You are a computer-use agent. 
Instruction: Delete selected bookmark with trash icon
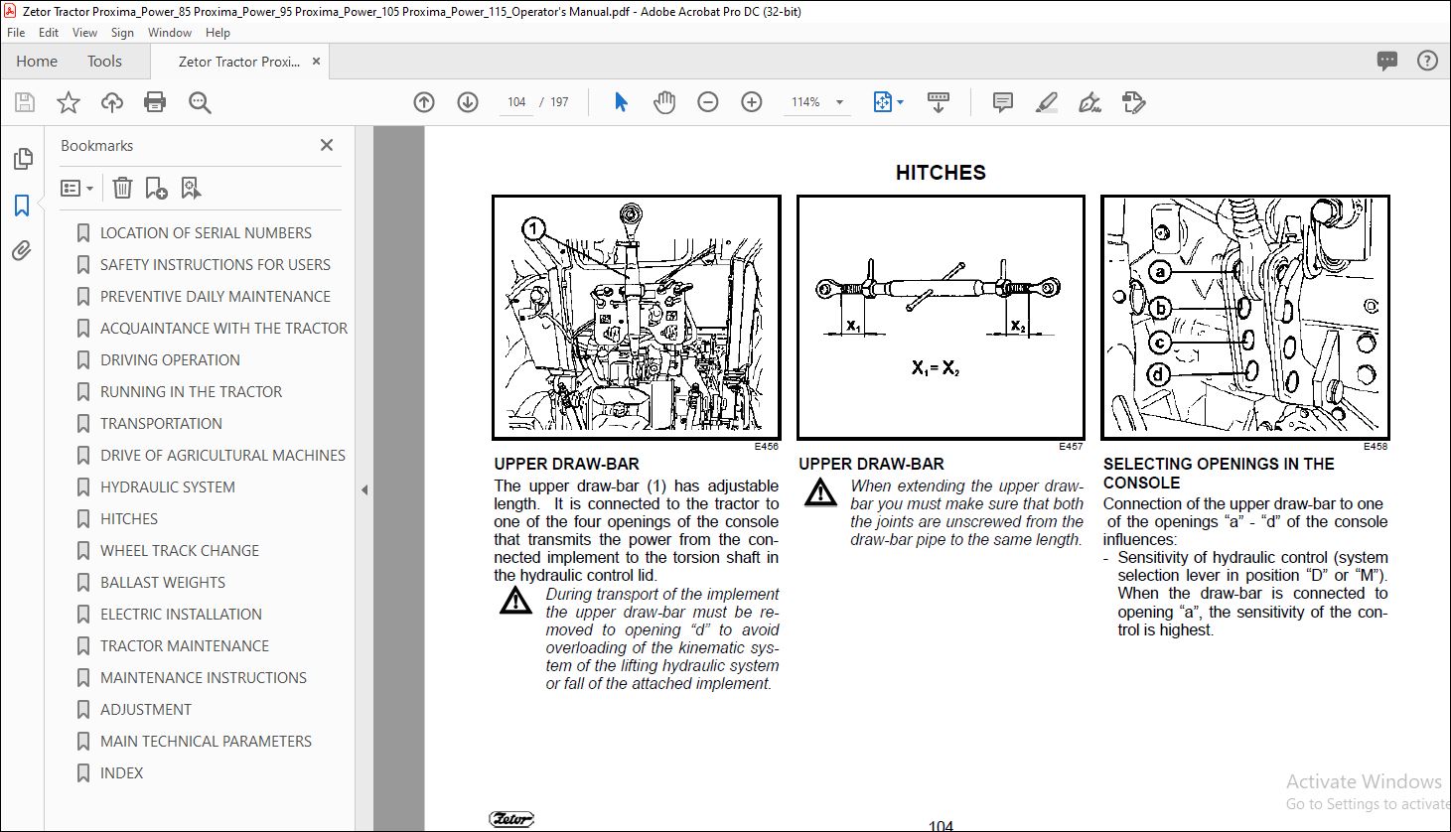122,188
